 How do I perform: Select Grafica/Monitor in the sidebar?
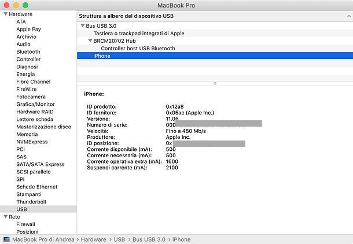[35, 104]
